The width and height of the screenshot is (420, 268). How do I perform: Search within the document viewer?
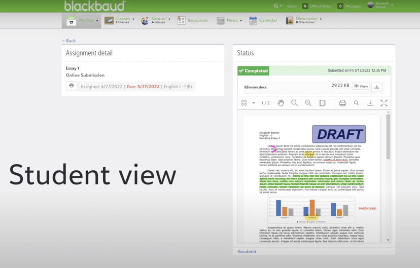tap(356, 103)
